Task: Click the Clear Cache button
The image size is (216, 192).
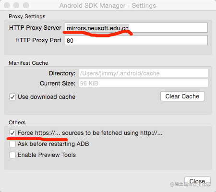Action: pyautogui.click(x=182, y=96)
